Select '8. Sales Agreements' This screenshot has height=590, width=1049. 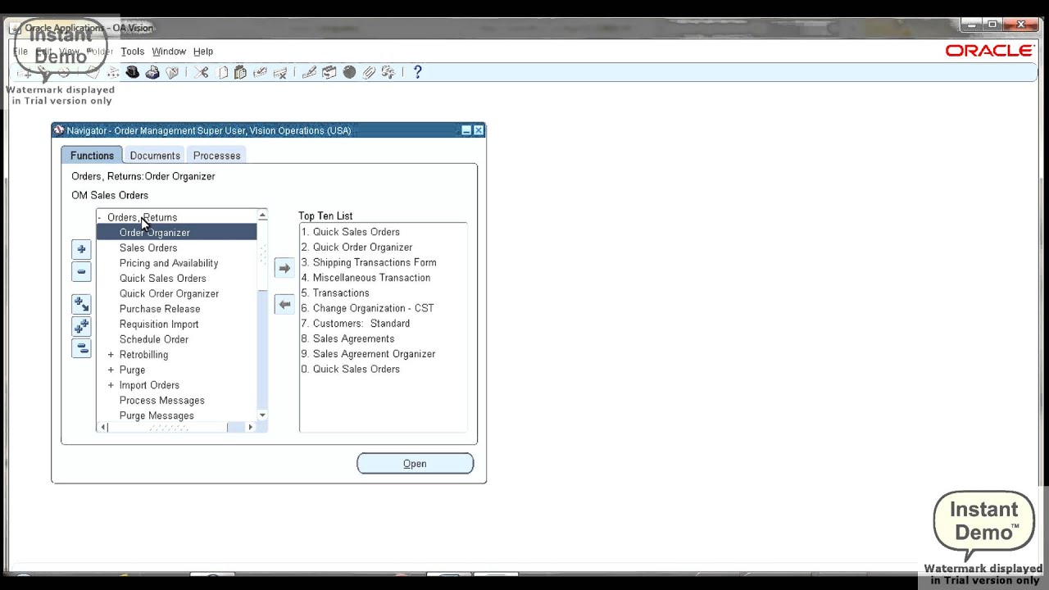pos(347,338)
